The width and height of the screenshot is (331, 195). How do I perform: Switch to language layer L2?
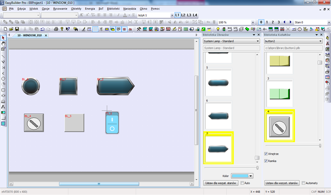tap(183, 15)
